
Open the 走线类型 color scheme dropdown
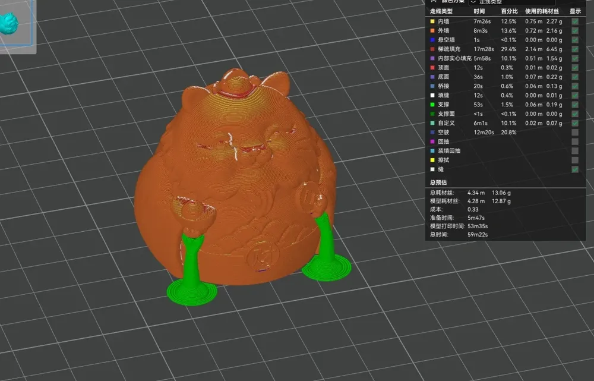pyautogui.click(x=512, y=2)
